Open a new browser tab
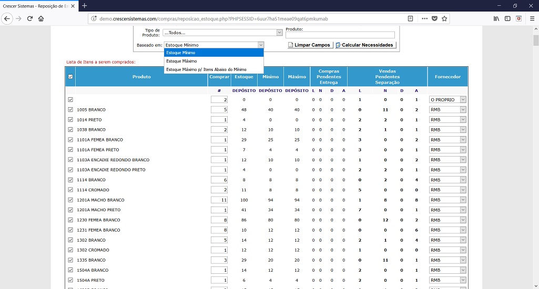539x289 pixels. 84,6
